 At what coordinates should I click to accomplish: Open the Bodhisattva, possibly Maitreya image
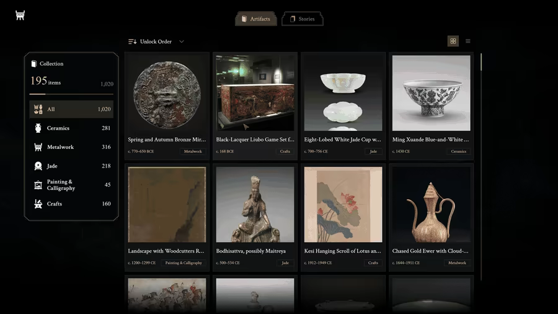point(255,204)
